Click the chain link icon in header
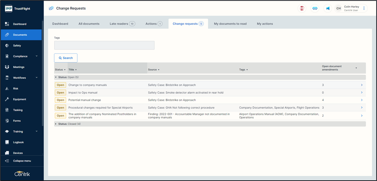The height and width of the screenshot is (181, 377). (315, 8)
